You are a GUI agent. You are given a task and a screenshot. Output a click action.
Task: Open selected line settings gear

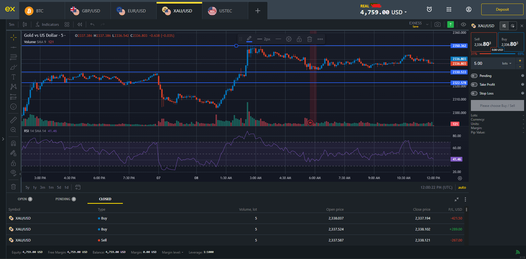click(x=289, y=39)
